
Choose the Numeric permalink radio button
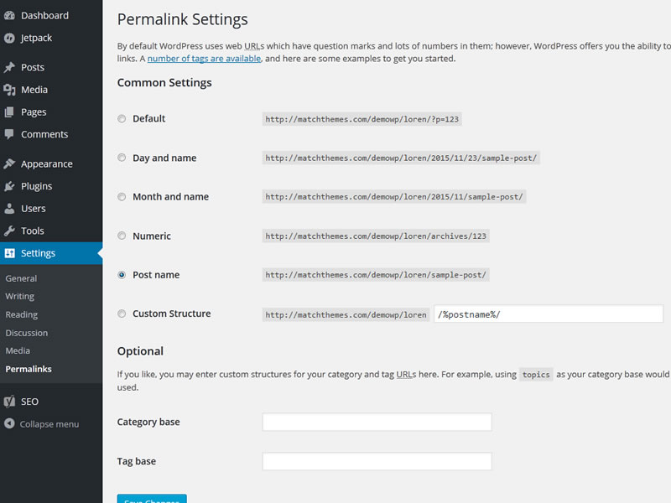click(x=122, y=236)
